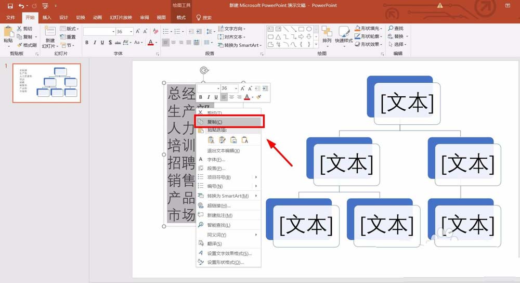520x283 pixels.
Task: Toggle justify alignment in the ribbon paragraph group
Action: click(x=188, y=43)
